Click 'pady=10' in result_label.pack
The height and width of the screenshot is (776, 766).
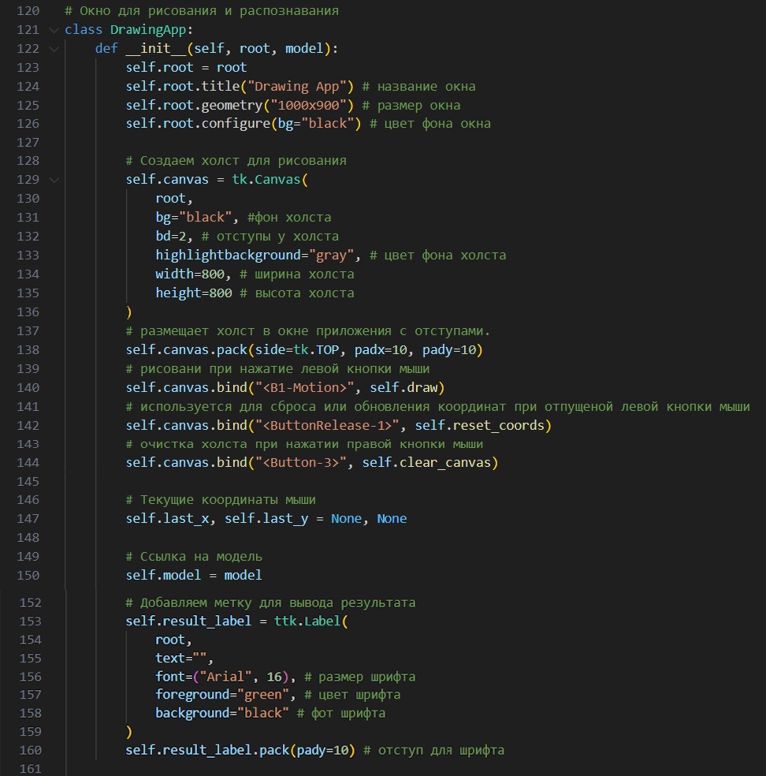[x=322, y=750]
